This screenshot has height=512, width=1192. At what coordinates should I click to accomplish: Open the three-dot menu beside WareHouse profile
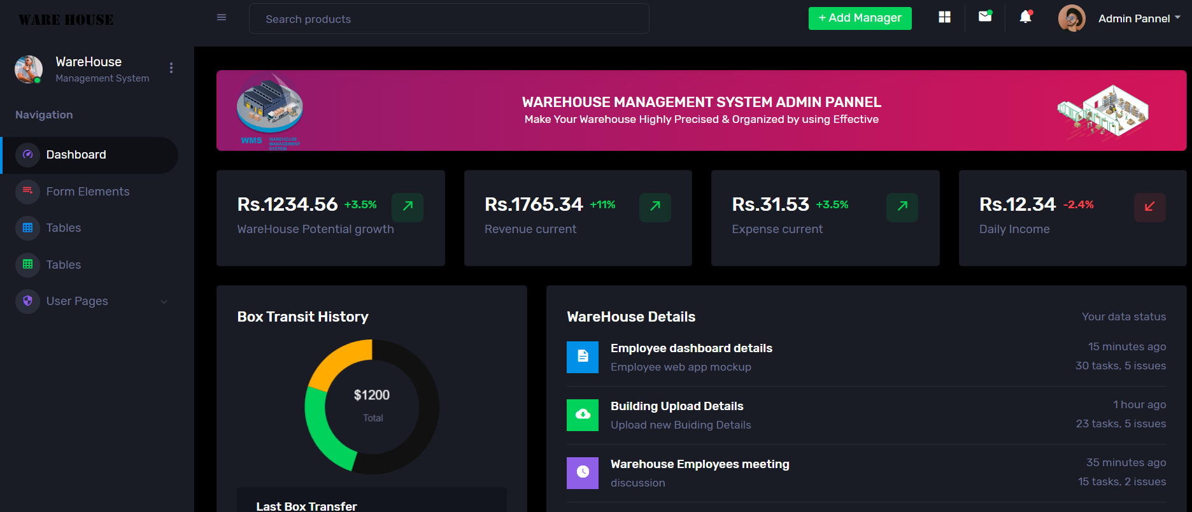(171, 68)
